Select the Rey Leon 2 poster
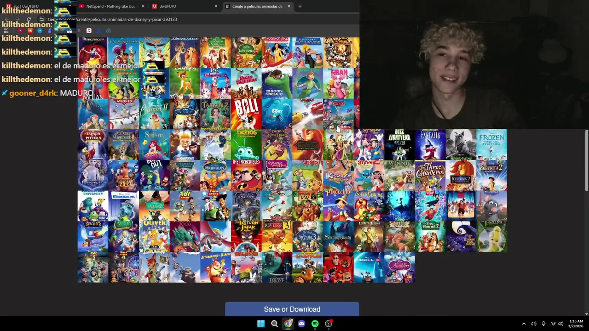The height and width of the screenshot is (331, 589). click(x=461, y=176)
